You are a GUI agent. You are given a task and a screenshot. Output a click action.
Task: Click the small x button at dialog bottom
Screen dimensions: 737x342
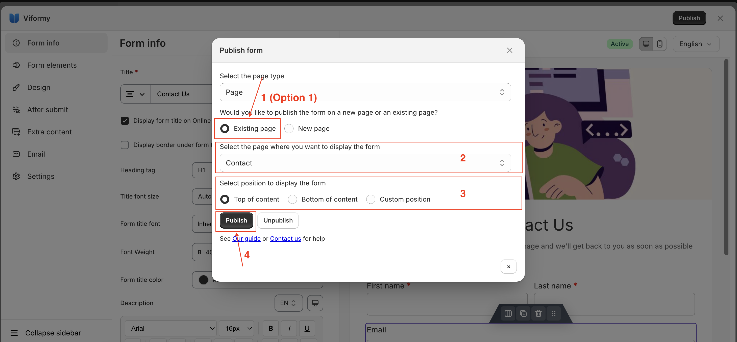coord(508,266)
